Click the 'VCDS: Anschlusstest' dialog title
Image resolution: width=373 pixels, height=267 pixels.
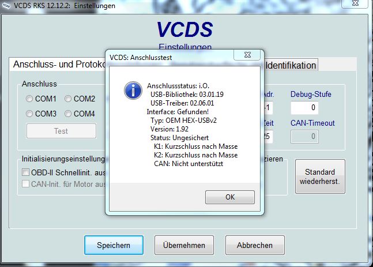tap(141, 58)
